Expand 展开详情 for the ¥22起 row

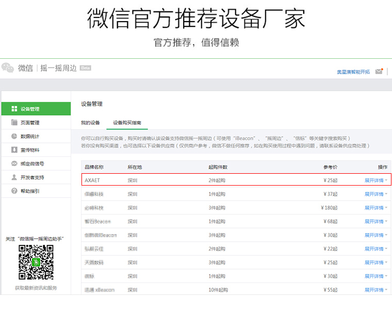pos(375,249)
